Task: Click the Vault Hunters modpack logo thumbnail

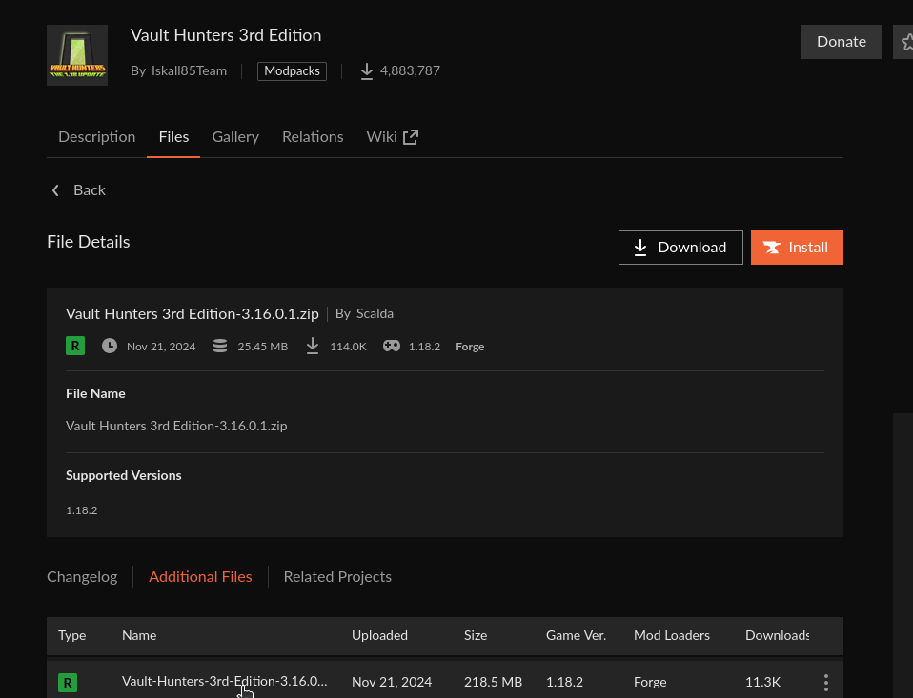Action: [x=77, y=55]
